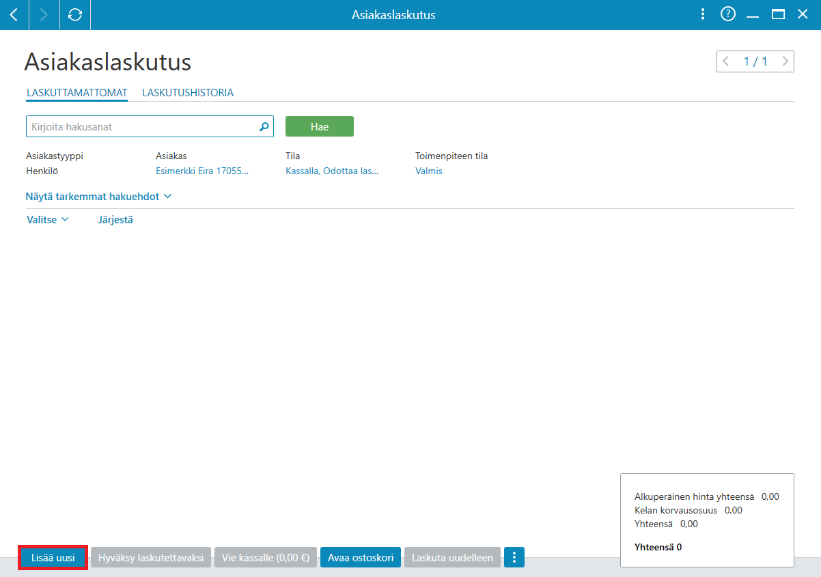
Task: Open the title bar three-dot menu
Action: [703, 14]
